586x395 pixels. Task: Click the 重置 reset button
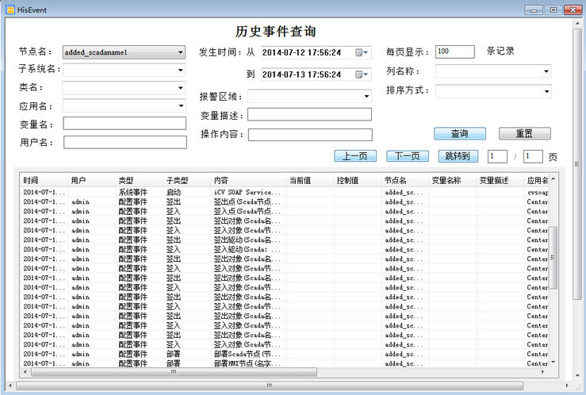point(524,133)
